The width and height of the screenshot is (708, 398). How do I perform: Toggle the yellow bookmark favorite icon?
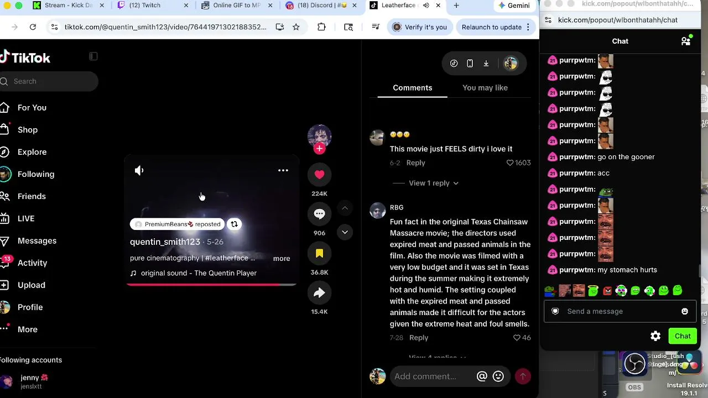tap(319, 253)
